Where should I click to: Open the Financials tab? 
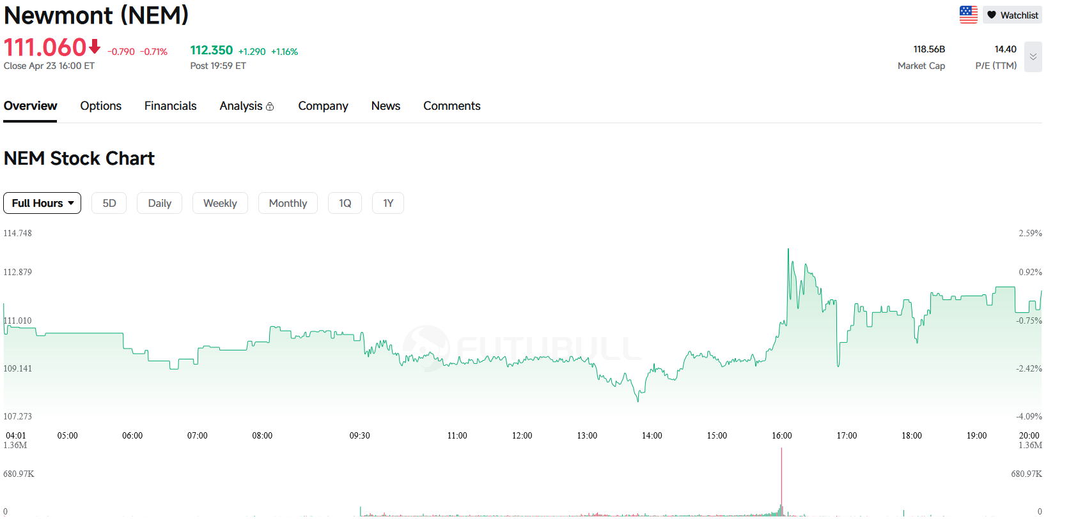[170, 106]
